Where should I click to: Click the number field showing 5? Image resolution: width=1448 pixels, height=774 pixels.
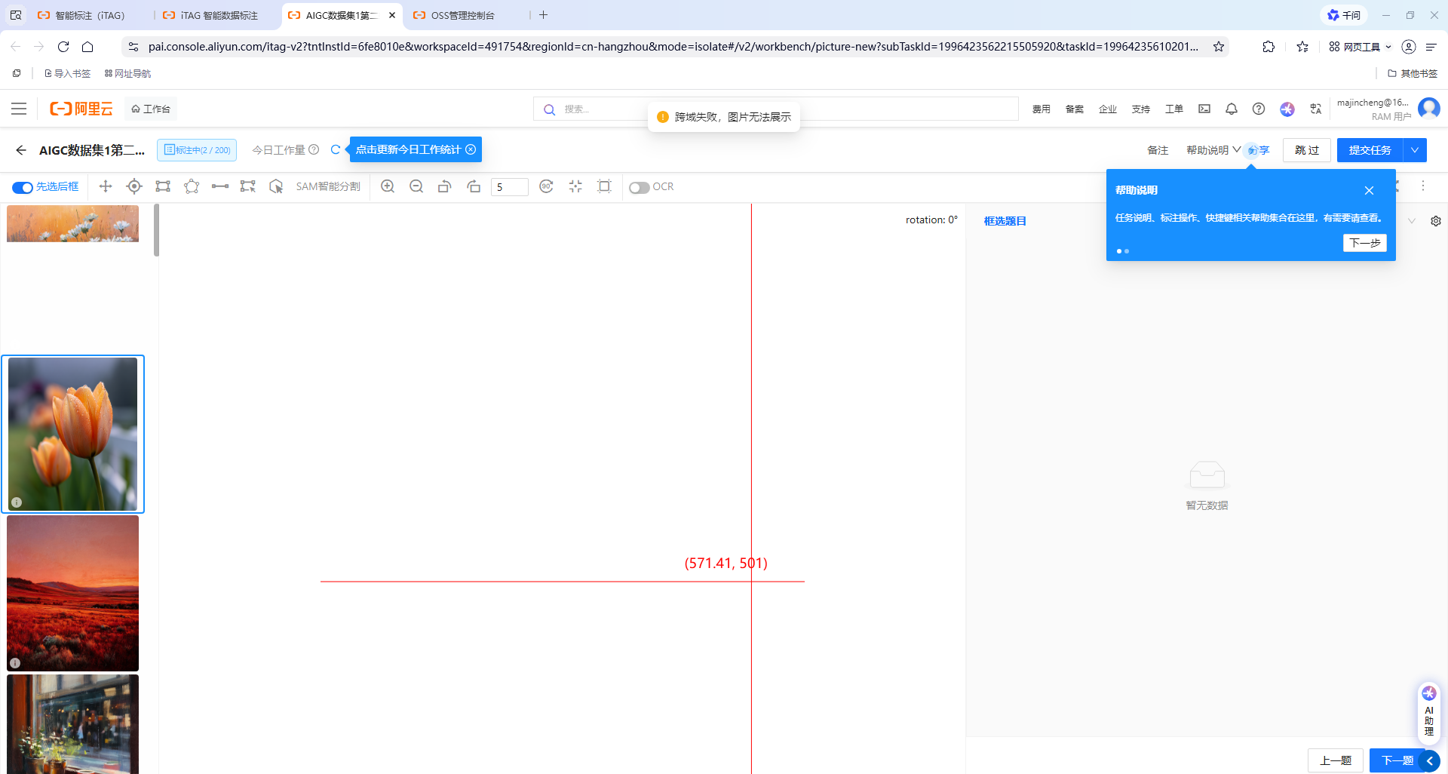pos(509,187)
